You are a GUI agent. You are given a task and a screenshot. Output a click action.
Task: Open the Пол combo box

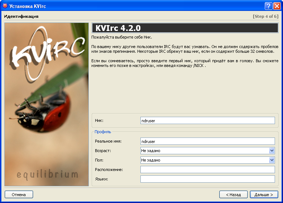(x=271, y=160)
